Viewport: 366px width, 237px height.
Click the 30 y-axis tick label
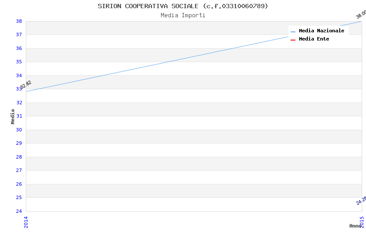click(x=19, y=130)
